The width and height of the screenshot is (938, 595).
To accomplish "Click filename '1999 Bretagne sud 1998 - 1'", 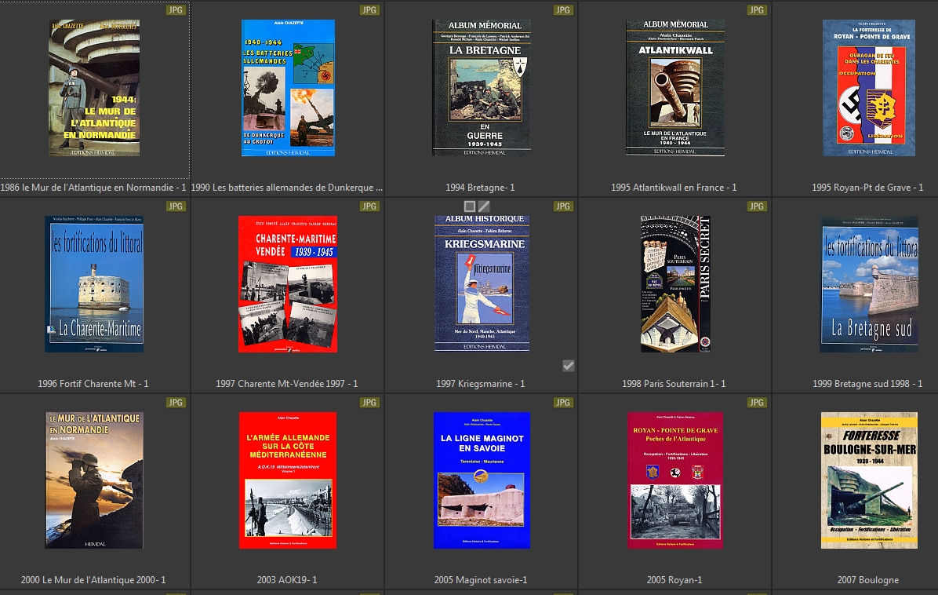I will (867, 384).
